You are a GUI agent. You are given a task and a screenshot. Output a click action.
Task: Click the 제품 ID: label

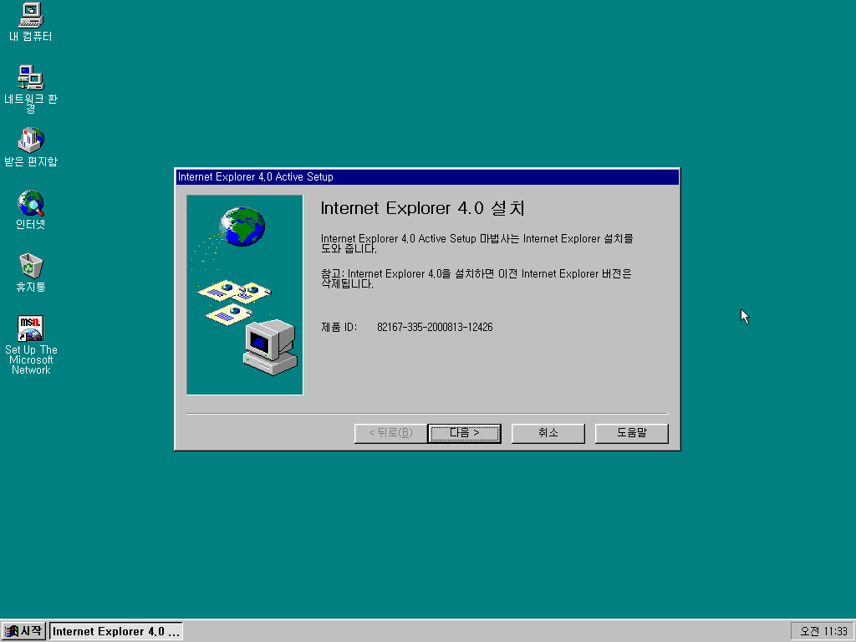[x=339, y=327]
